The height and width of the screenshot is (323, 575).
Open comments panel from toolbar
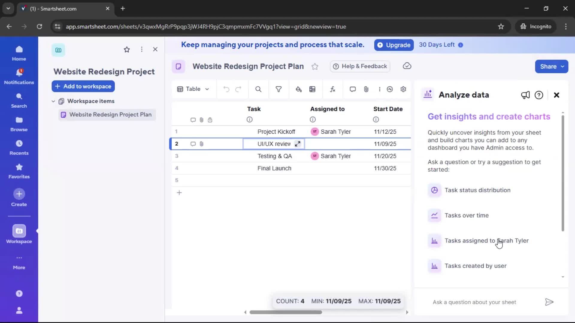352,89
